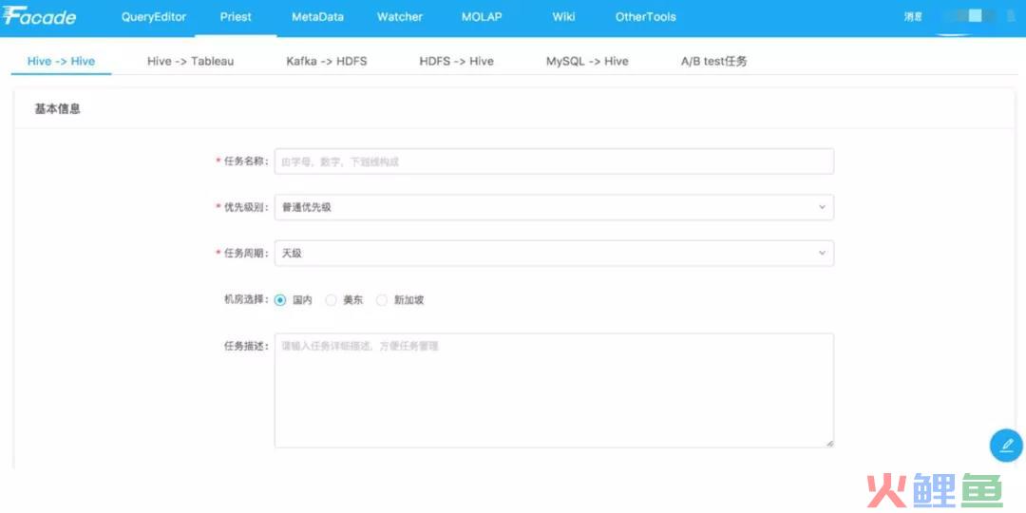Select the 国内 radio button
The width and height of the screenshot is (1026, 513).
(x=280, y=300)
